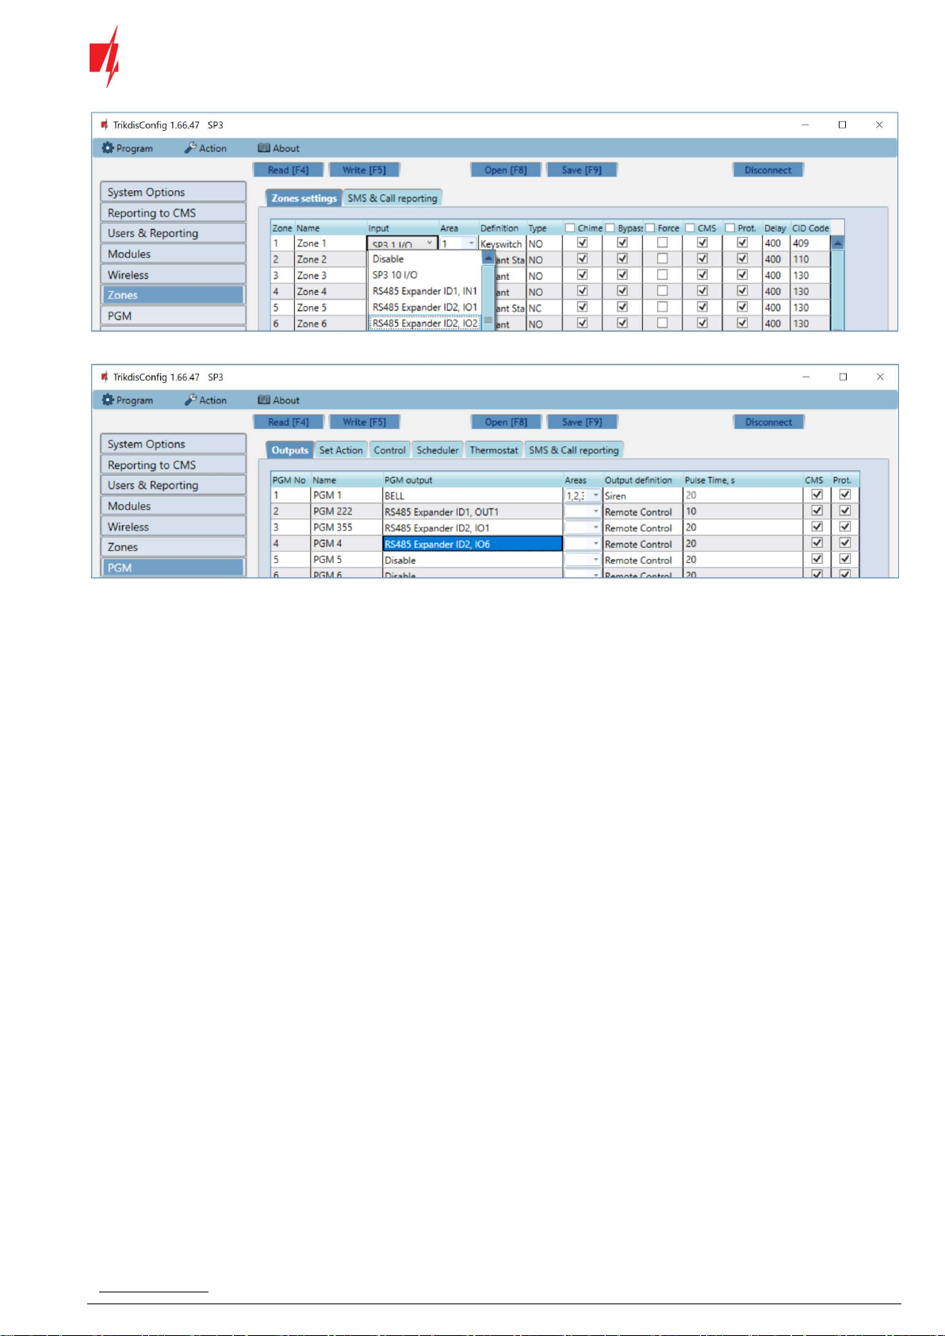Click Read [F4] in the Zones window
The width and height of the screenshot is (945, 1336).
pos(289,170)
